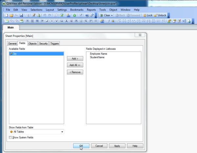Expand the Clear button dropdown arrow
The image size is (197, 153).
tap(112, 15)
